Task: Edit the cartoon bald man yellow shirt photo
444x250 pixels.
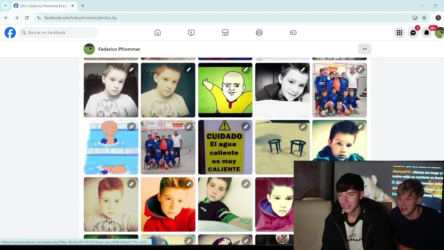Action: [x=246, y=69]
